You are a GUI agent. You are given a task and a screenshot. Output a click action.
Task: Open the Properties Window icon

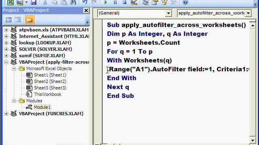[x=155, y=2]
